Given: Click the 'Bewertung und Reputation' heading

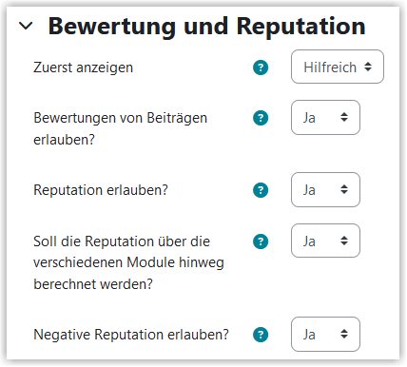Looking at the screenshot, I should pos(206,27).
